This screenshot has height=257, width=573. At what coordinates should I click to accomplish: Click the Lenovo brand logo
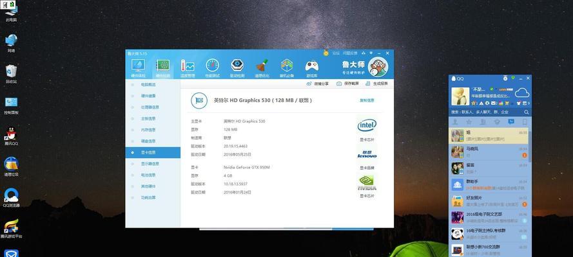367,154
